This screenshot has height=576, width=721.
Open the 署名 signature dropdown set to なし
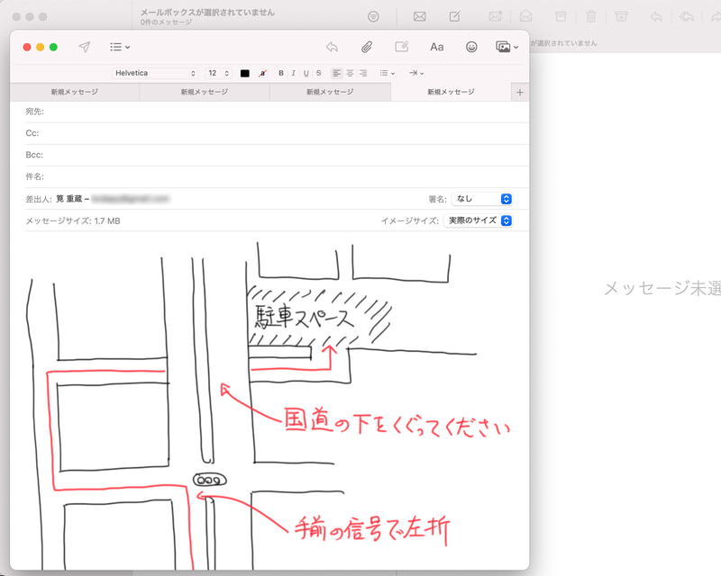tap(483, 199)
